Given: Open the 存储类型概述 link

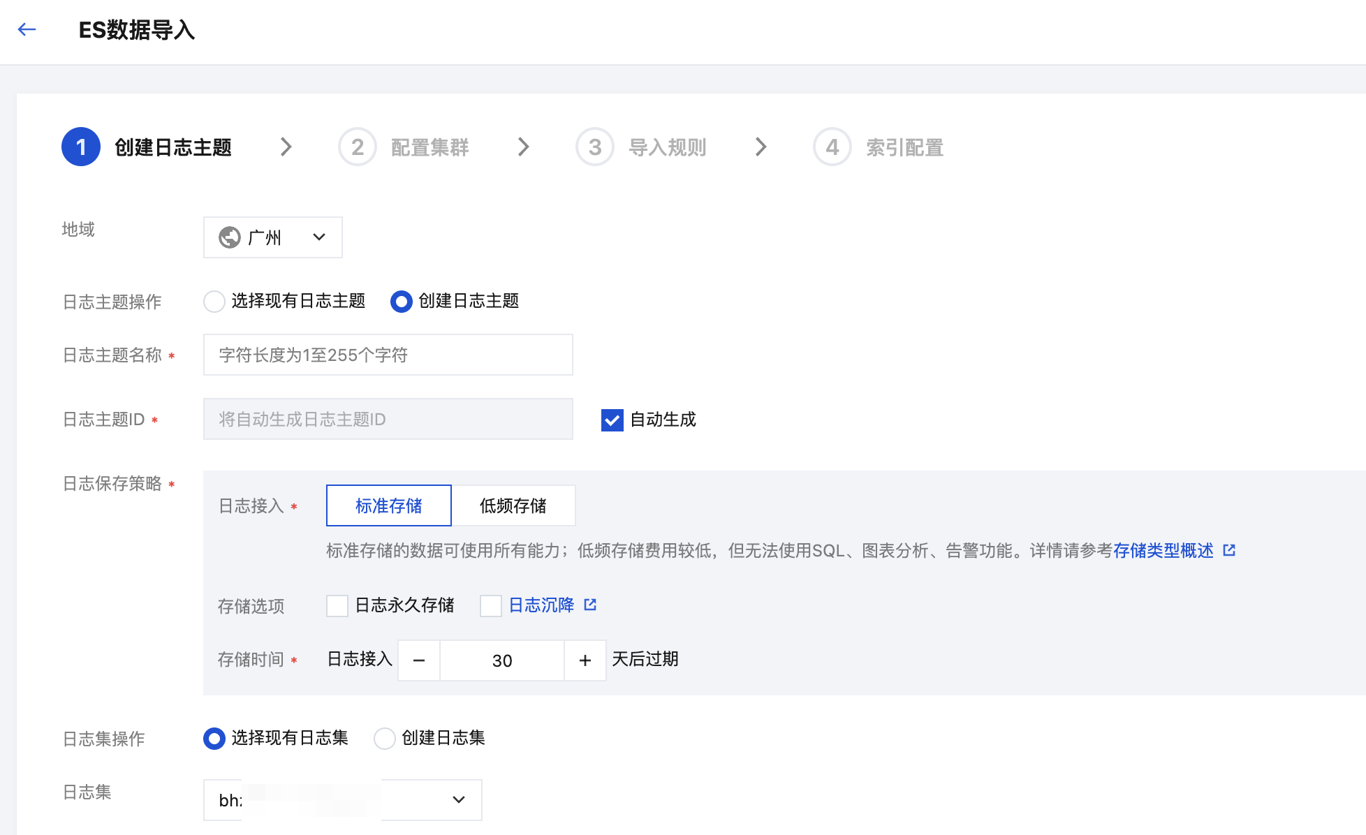Looking at the screenshot, I should click(x=1163, y=551).
